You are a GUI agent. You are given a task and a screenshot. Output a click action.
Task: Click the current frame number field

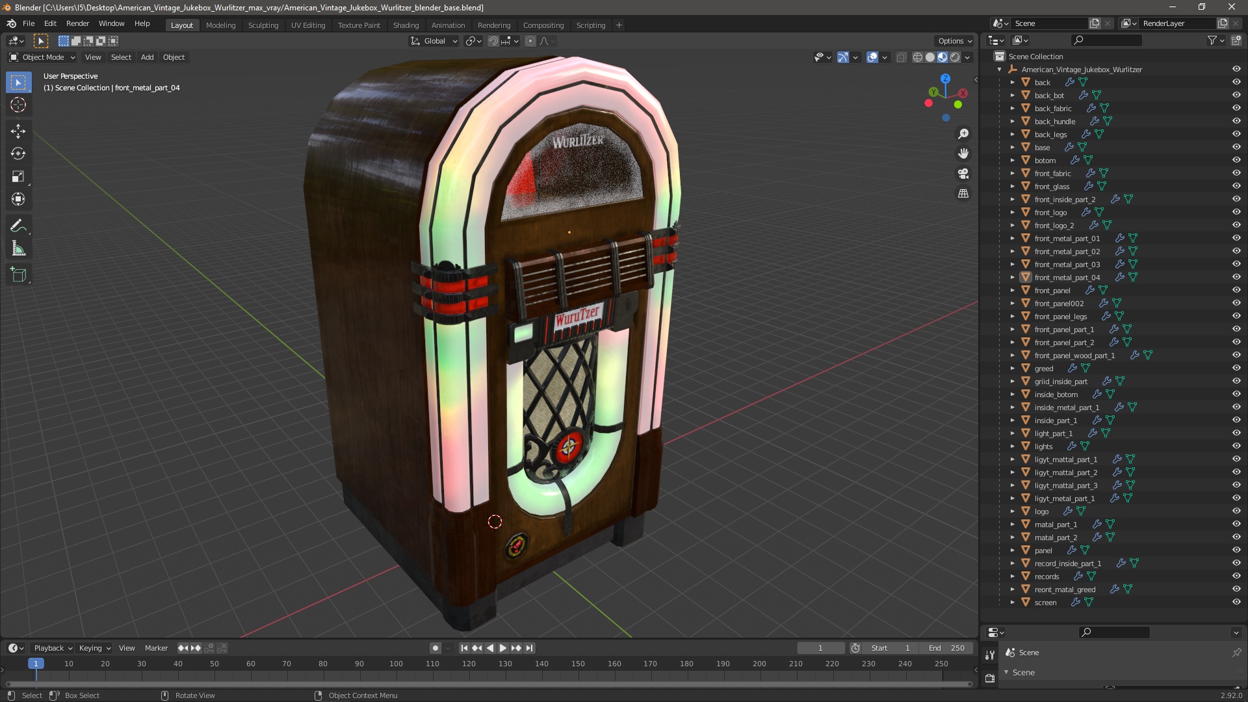(x=820, y=648)
